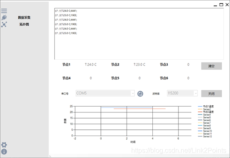The width and height of the screenshot is (230, 158).
Task: Close the application window
Action: [227, 5]
